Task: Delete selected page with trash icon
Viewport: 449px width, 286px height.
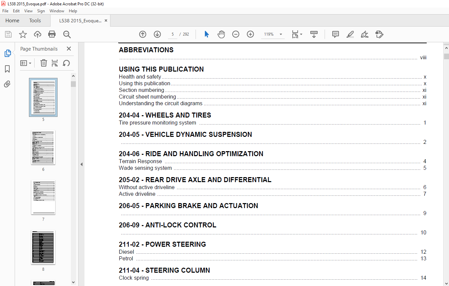Action: (x=44, y=63)
